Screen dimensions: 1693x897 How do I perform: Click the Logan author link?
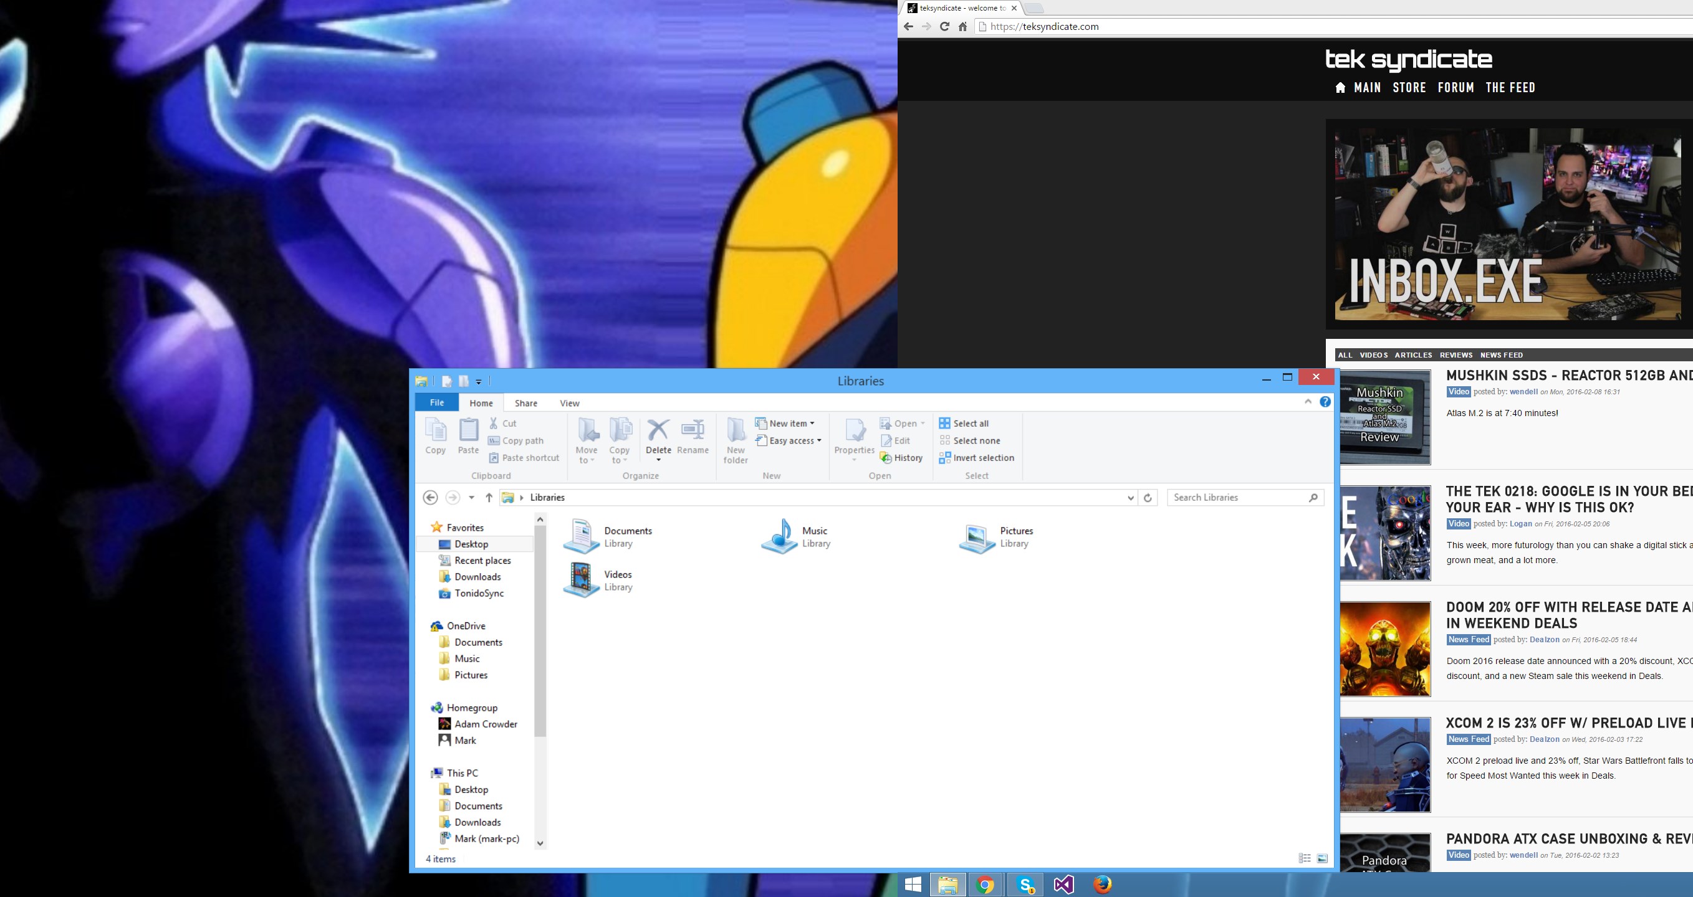1521,524
